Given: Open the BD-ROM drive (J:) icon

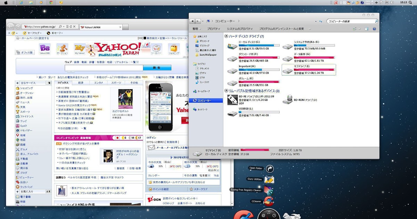Looking at the screenshot, I should 288,100.
